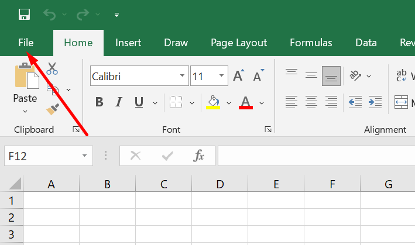Toggle Align Left for text

[291, 102]
